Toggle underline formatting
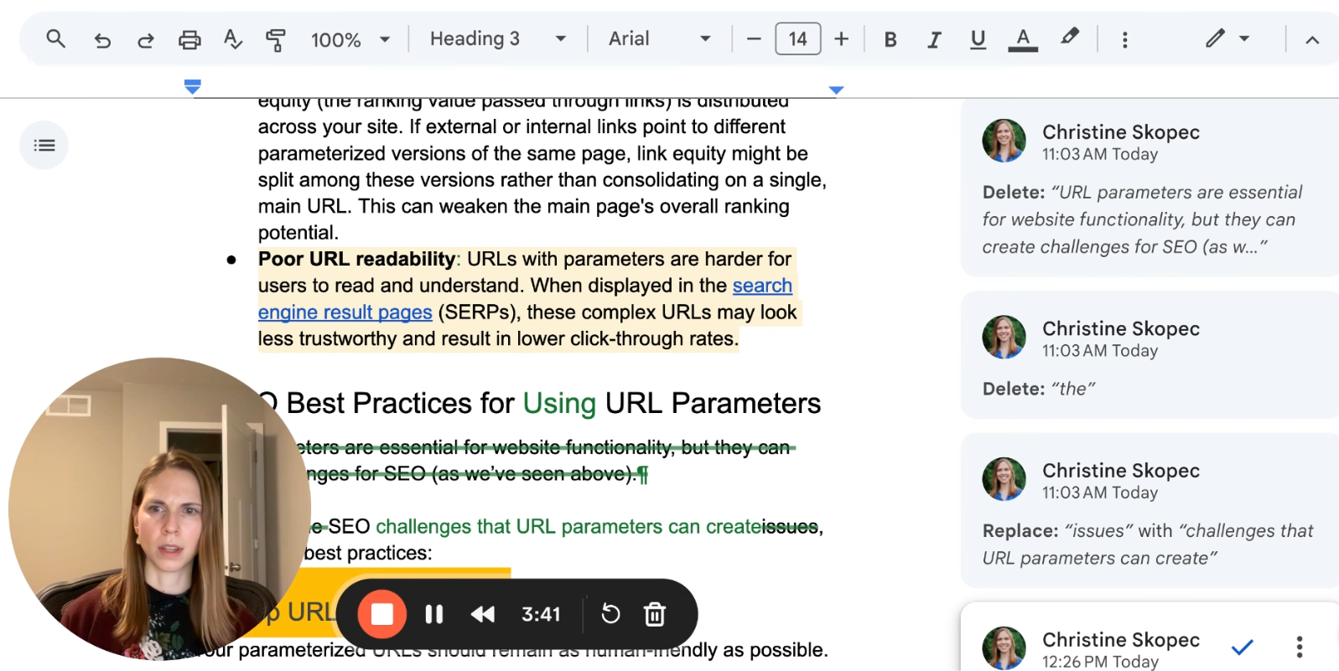Screen dimensions: 1339x671 978,39
